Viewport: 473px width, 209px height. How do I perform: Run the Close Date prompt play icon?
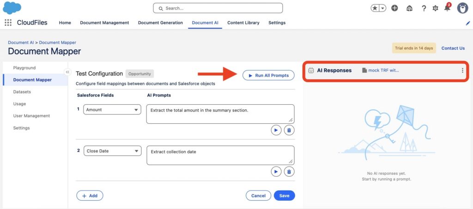tap(276, 171)
